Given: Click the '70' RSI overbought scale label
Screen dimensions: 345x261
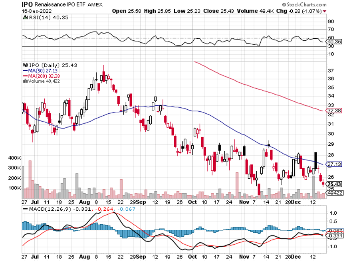Looking at the screenshot, I should pos(331,30).
